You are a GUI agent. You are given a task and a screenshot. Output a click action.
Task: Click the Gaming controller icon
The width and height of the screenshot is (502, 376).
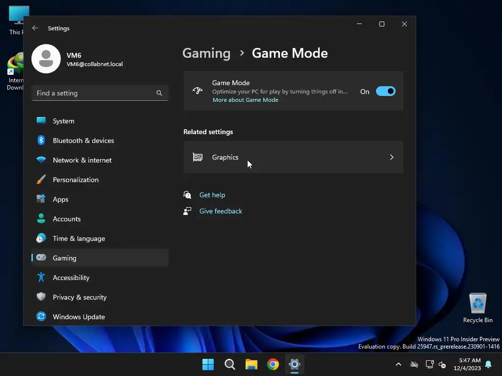pos(41,258)
